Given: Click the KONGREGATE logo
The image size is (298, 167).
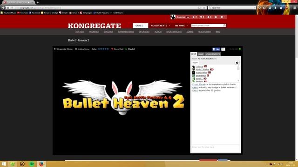Looking at the screenshot, I should pos(95,26).
